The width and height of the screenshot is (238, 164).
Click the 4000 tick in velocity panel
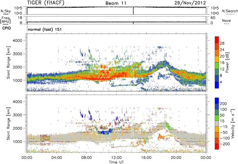[17, 102]
